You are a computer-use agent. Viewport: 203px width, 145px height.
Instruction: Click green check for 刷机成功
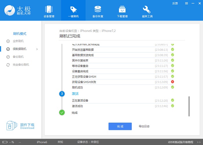point(173,87)
